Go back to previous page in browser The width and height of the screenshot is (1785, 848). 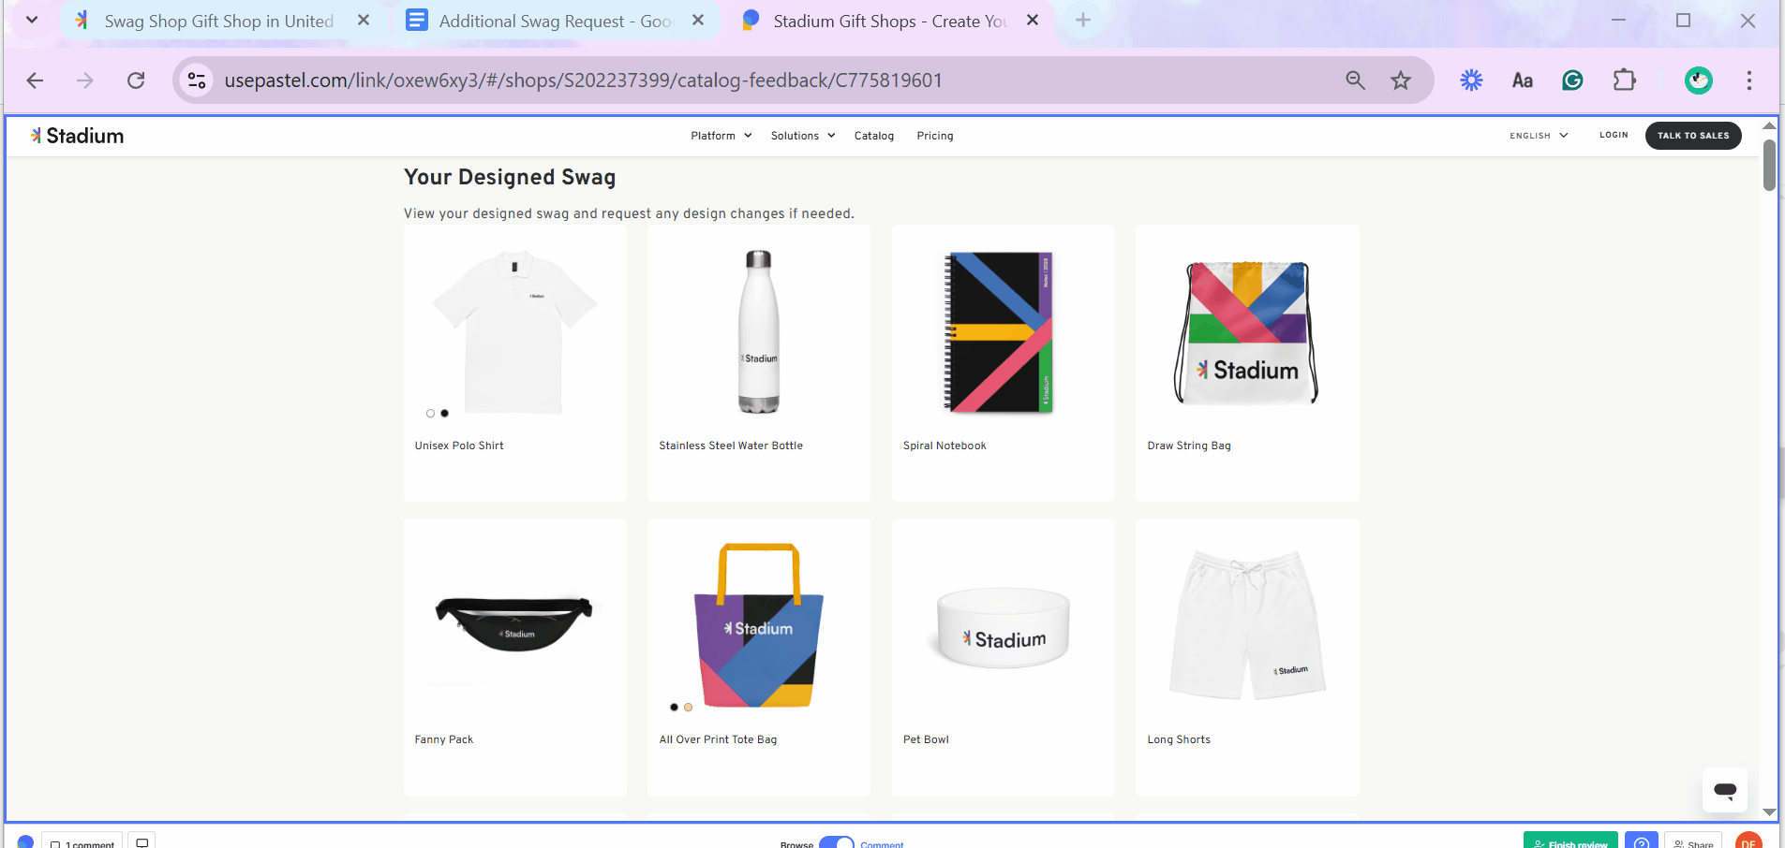tap(35, 80)
